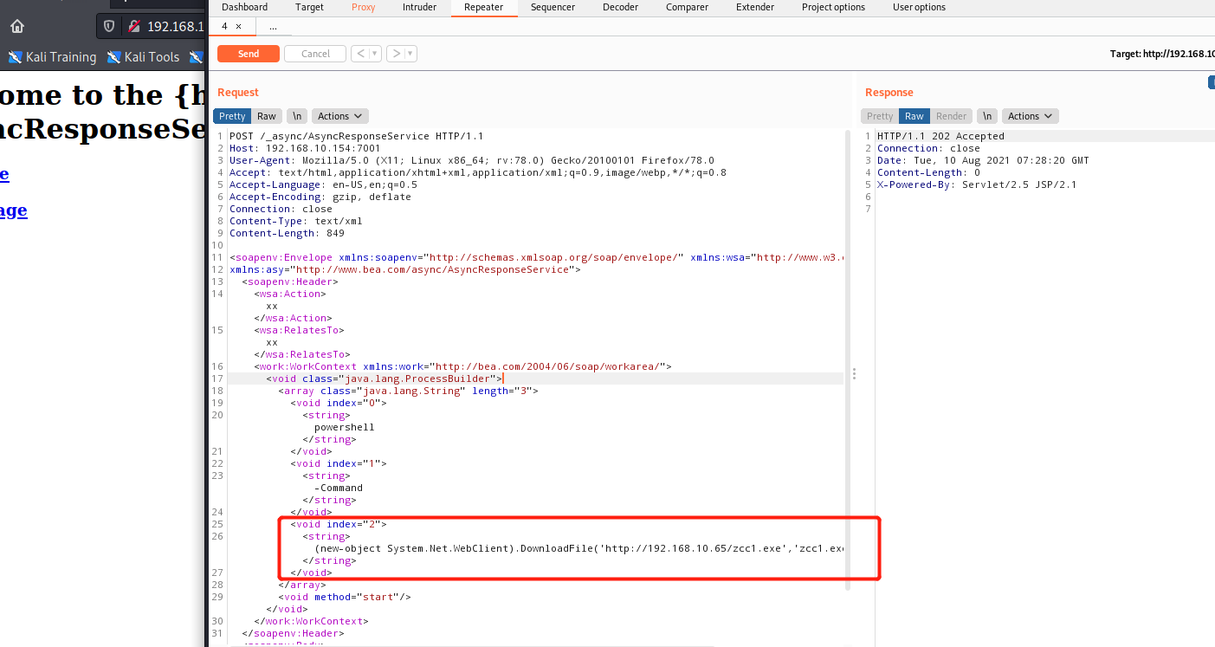This screenshot has height=647, width=1215.
Task: Select Pretty view in Response panel
Action: pyautogui.click(x=880, y=116)
